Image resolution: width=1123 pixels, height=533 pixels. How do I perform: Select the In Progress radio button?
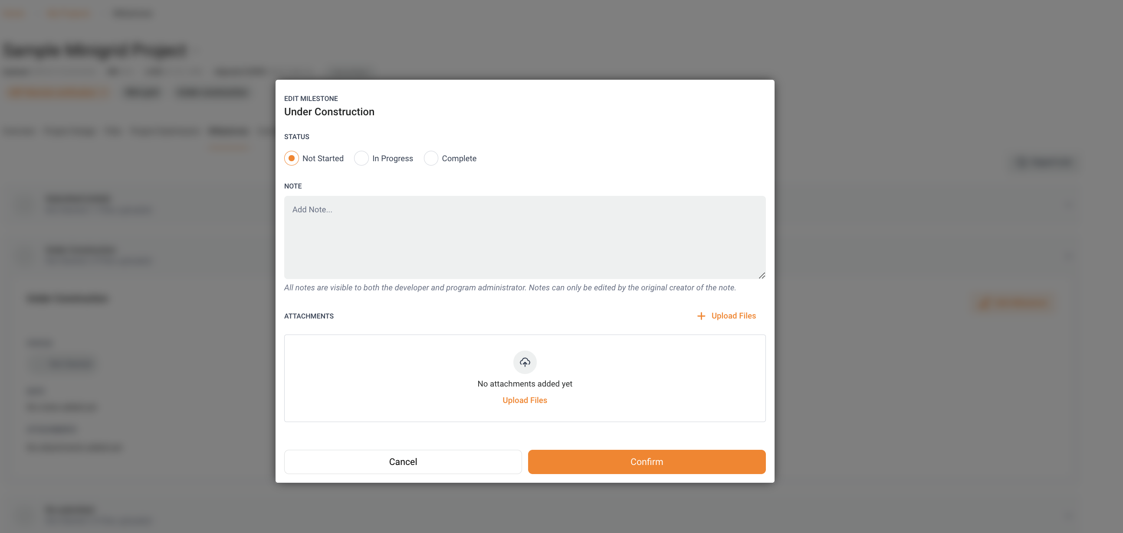coord(361,158)
